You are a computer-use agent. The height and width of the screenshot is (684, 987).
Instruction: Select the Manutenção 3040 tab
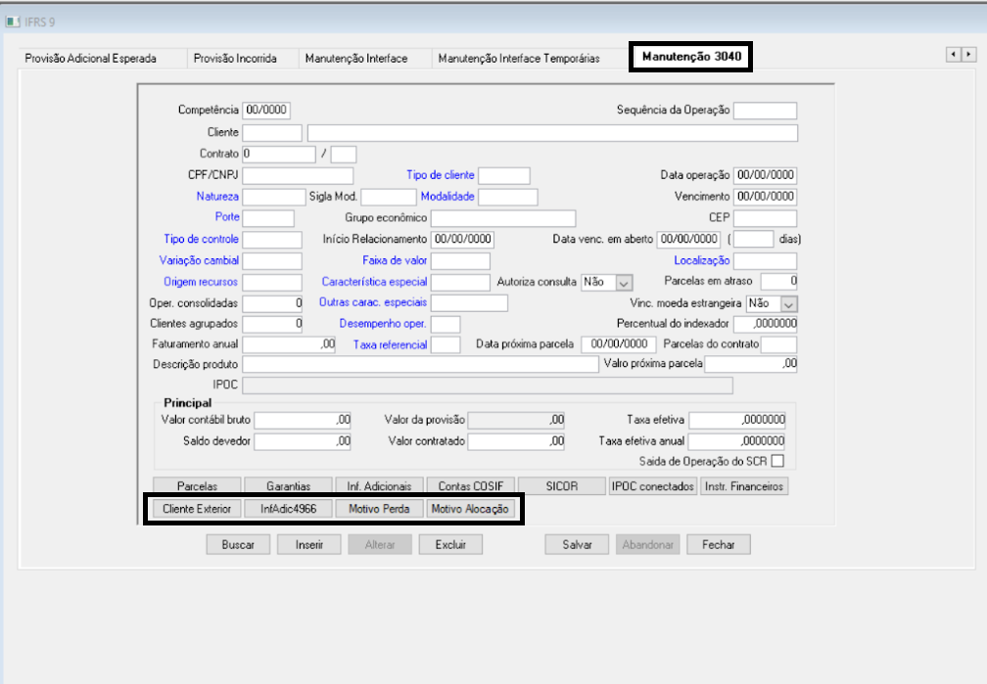(x=691, y=57)
